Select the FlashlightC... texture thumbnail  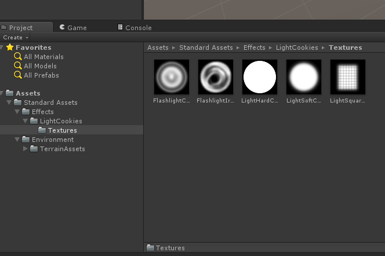click(x=172, y=77)
